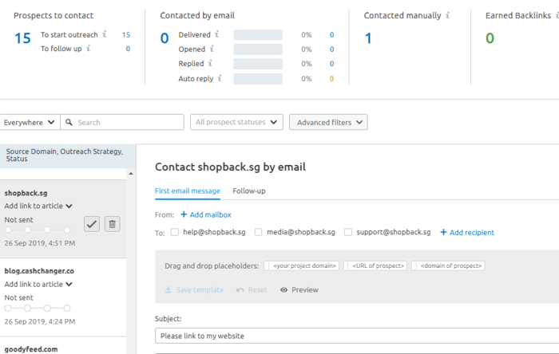Click info icon next to To start outreach
The width and height of the screenshot is (559, 354).
pyautogui.click(x=105, y=34)
